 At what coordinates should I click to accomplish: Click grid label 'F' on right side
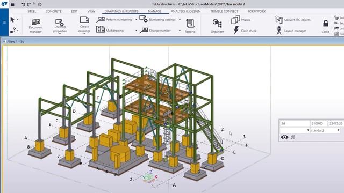[247, 145]
